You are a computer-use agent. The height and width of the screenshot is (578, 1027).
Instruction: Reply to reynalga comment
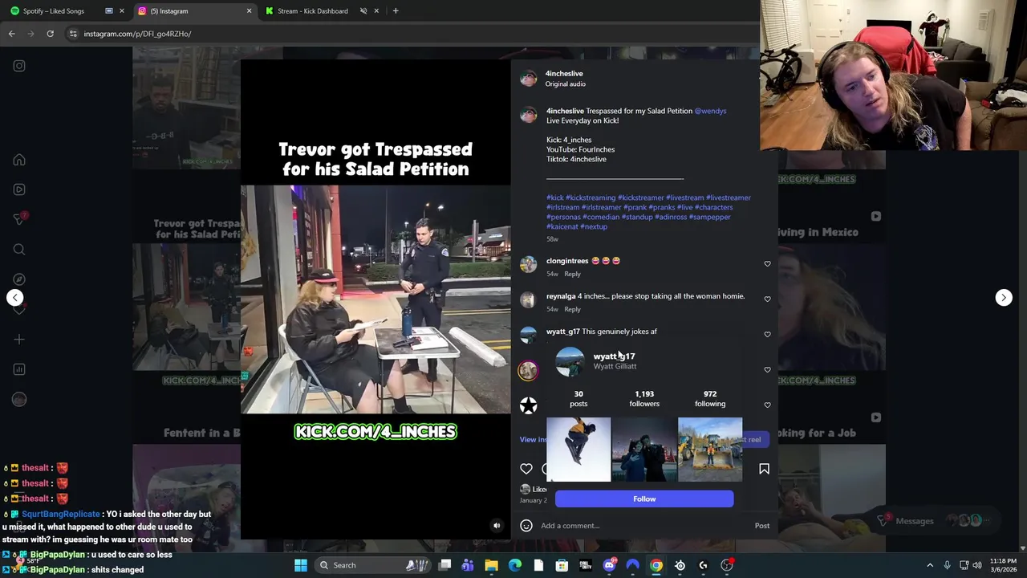[572, 309]
